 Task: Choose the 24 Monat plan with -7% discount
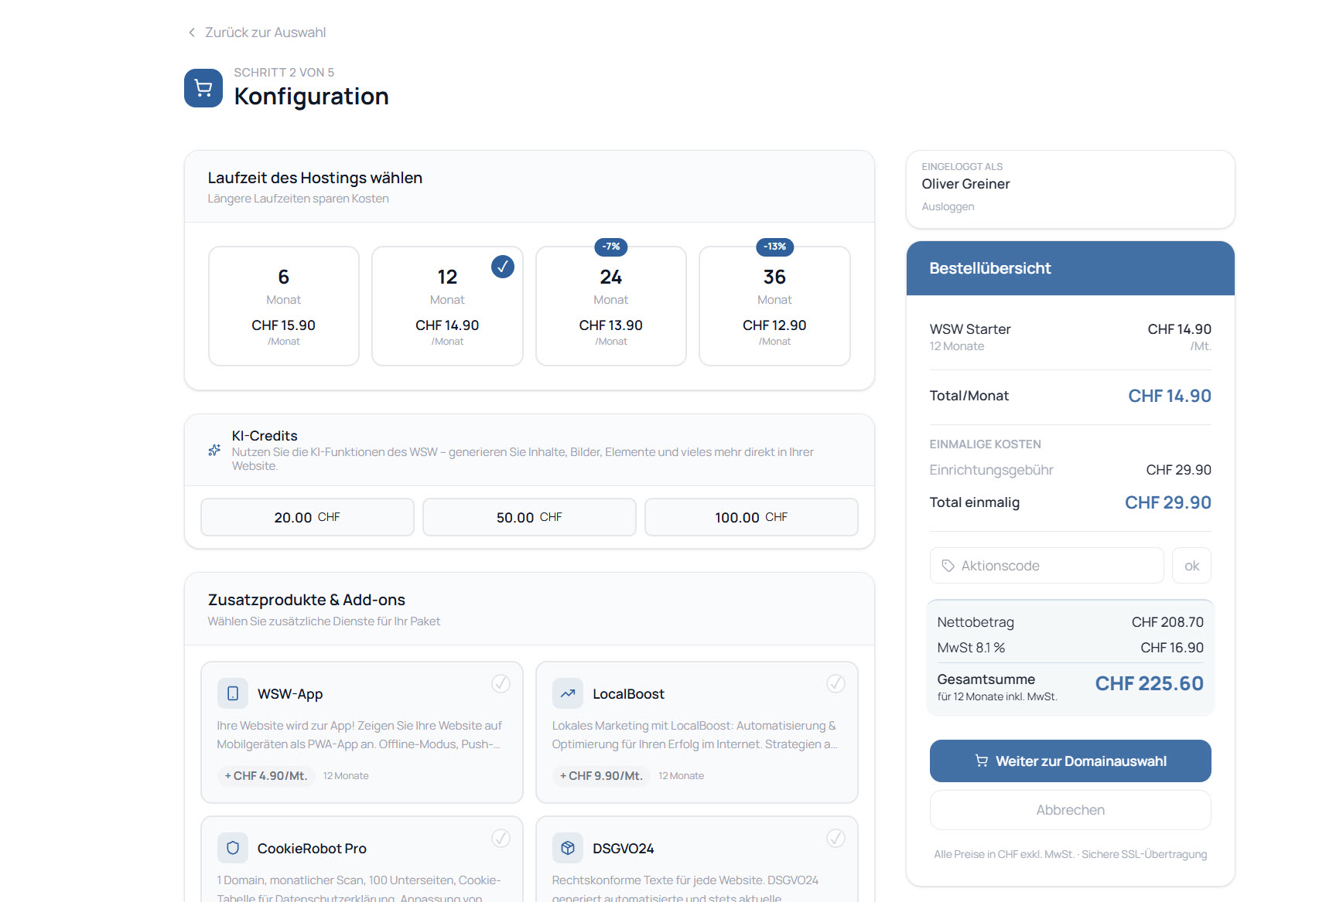click(x=611, y=306)
